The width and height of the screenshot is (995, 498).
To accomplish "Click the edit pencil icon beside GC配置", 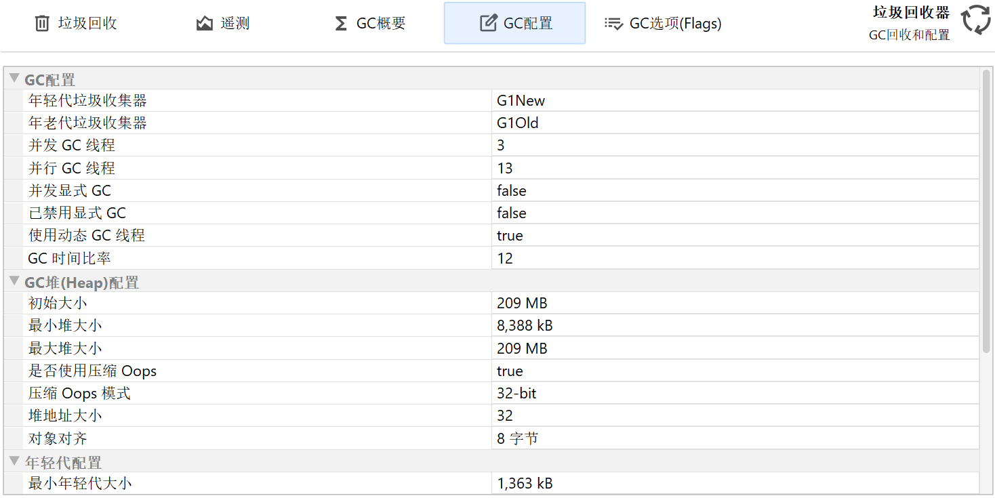I will click(x=488, y=24).
